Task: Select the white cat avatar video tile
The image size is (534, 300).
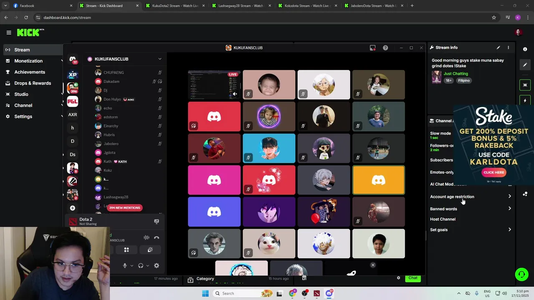Action: click(269, 243)
